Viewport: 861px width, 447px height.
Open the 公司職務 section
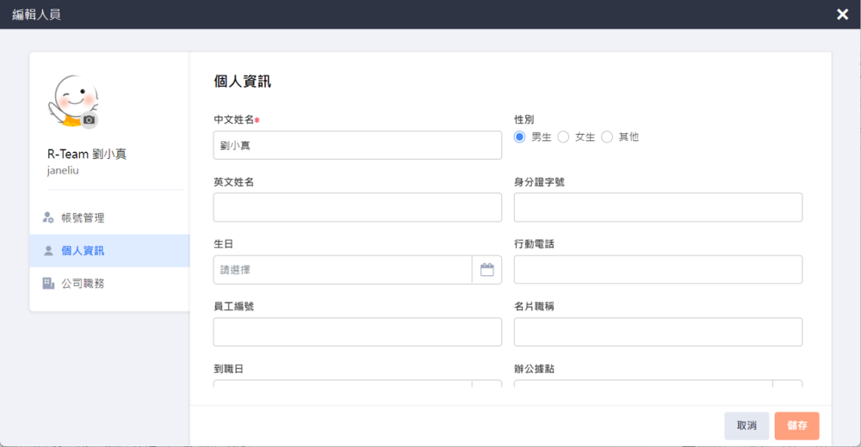[x=110, y=283]
